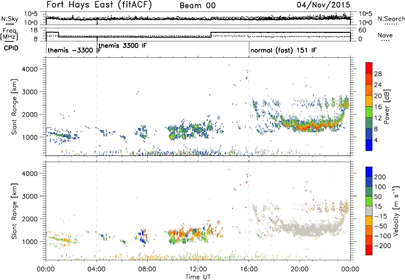Screen dimensions: 405x280
Task: Click the 'Fort Hays East (fitACF)' title
Action: (99, 5)
